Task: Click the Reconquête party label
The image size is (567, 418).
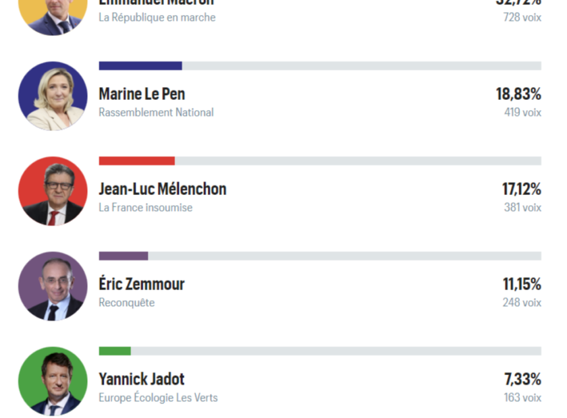Action: [x=127, y=303]
